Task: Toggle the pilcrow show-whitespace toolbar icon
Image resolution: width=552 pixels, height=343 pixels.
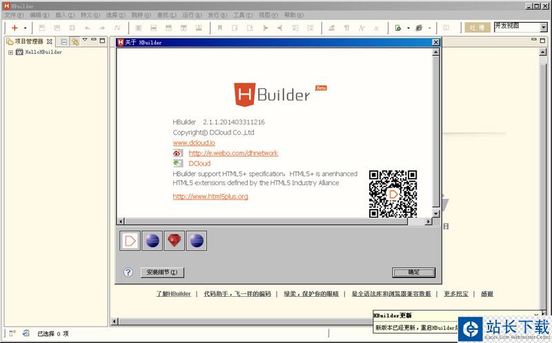Action: tap(347, 28)
